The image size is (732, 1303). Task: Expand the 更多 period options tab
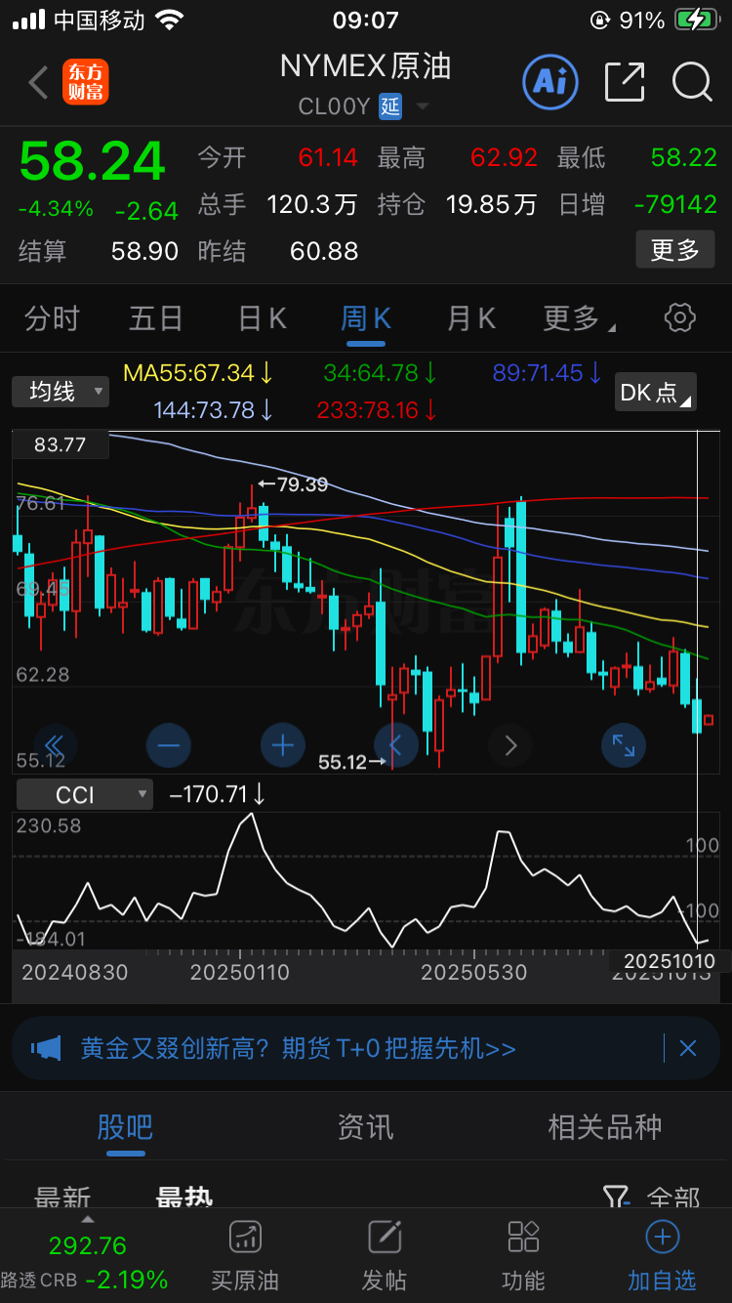(579, 318)
